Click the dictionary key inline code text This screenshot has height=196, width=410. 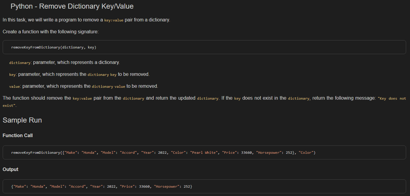click(x=102, y=74)
